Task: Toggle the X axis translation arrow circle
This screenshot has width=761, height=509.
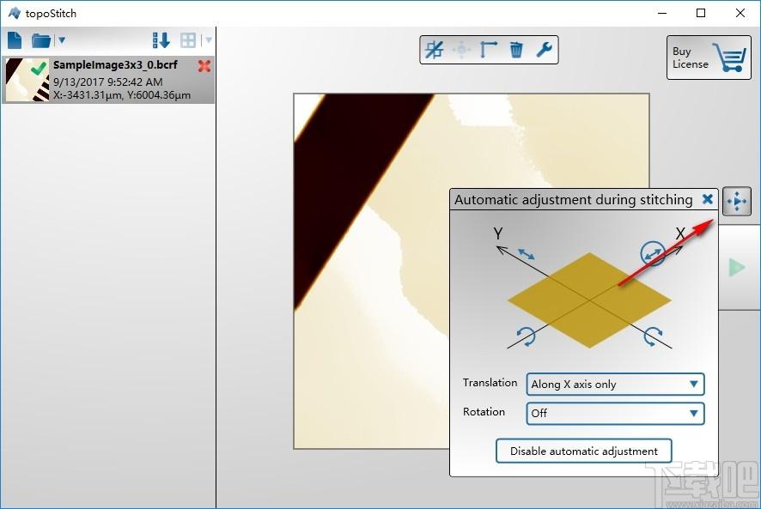Action: point(653,253)
